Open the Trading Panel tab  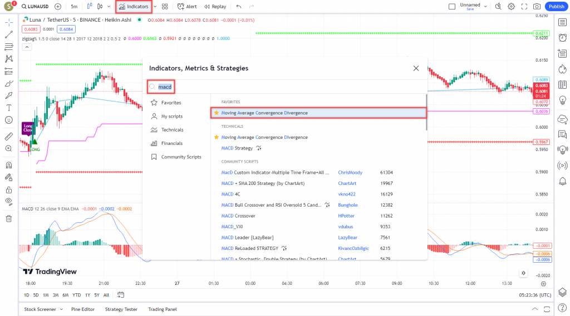coord(162,309)
